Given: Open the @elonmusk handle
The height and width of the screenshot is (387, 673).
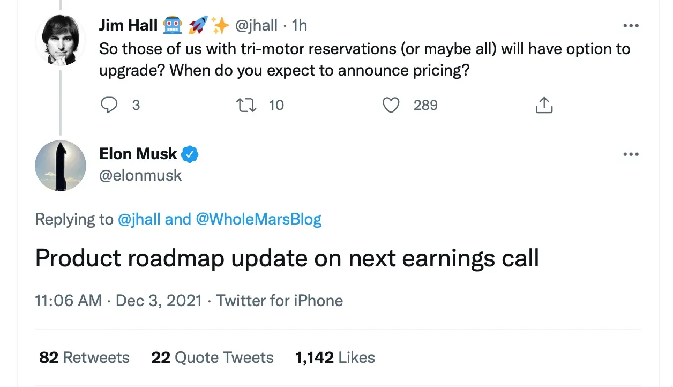Looking at the screenshot, I should point(140,175).
